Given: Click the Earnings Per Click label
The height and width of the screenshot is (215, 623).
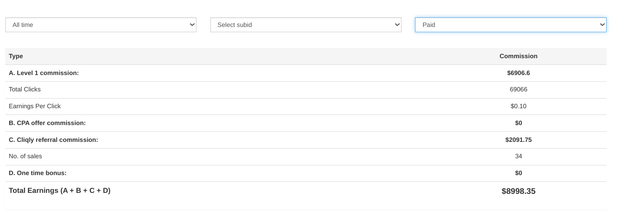Looking at the screenshot, I should tap(35, 106).
